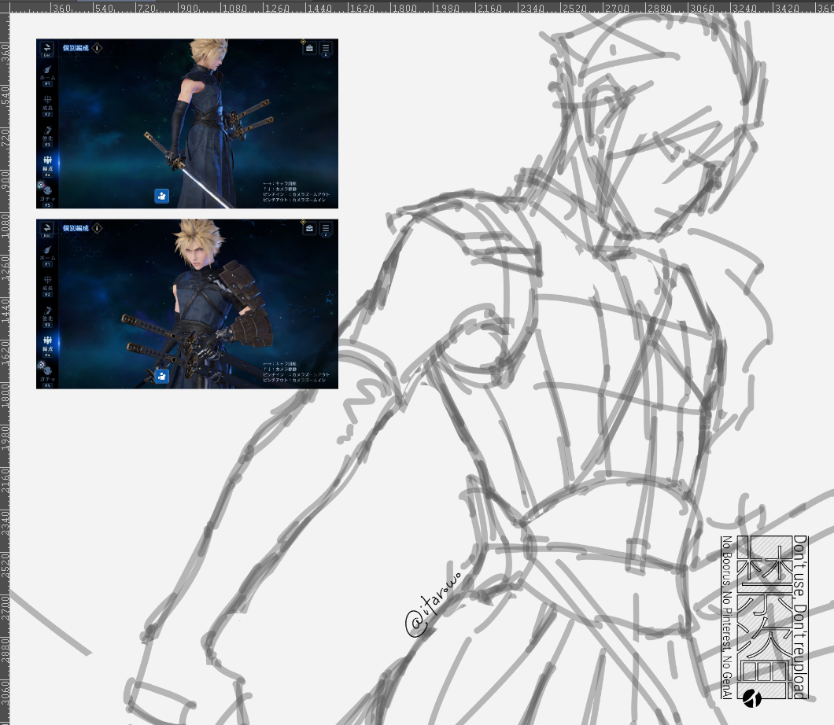Image resolution: width=834 pixels, height=725 pixels.
Task: Open the ガチャ icon in the armored front-view reference
Action: pos(46,372)
